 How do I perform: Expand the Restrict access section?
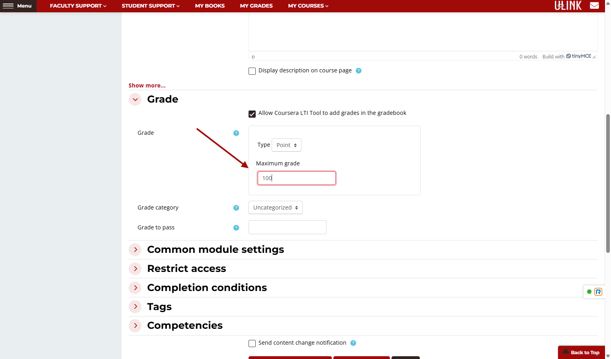(x=135, y=269)
